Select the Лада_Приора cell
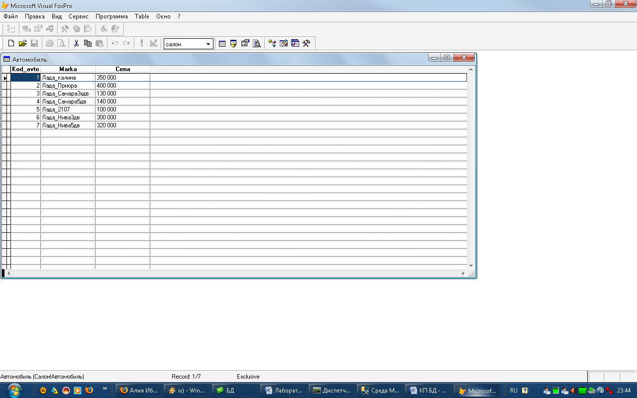This screenshot has width=637, height=398. [x=68, y=86]
